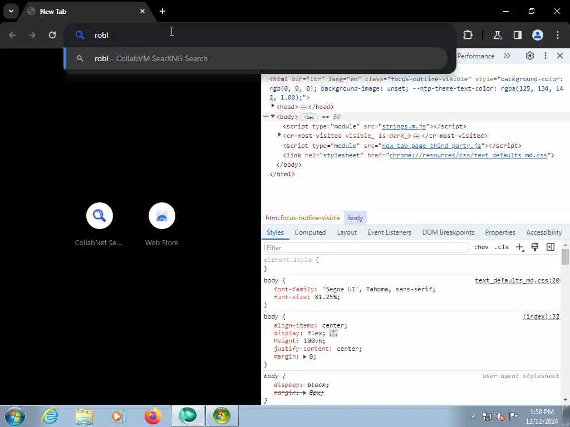Click the height 100vh value
This screenshot has width=570, height=427.
click(x=313, y=341)
